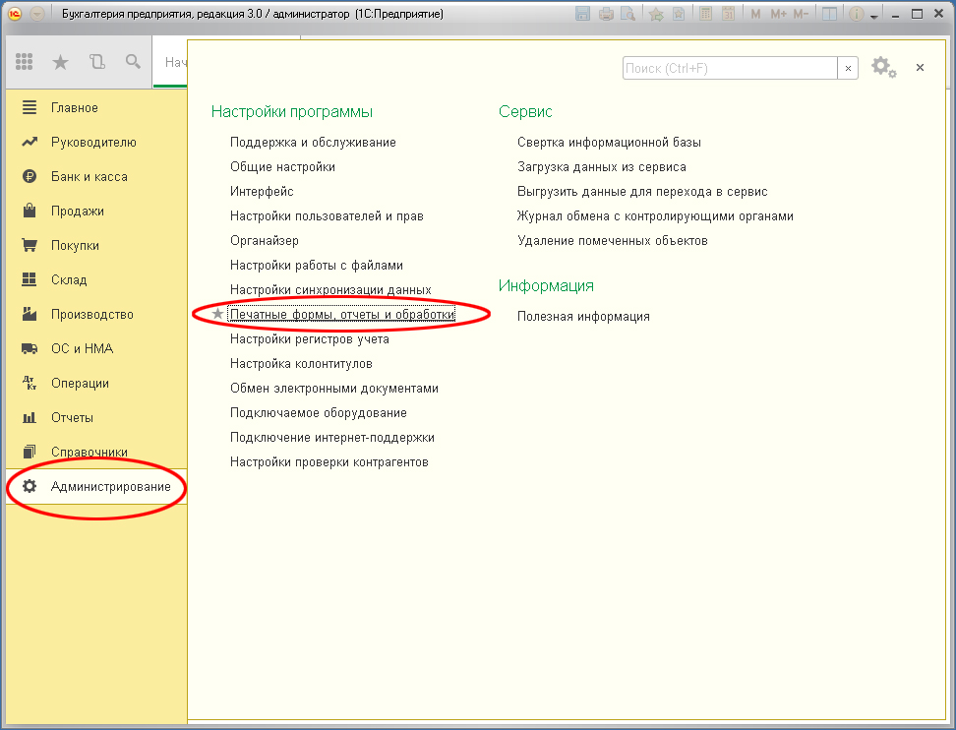The width and height of the screenshot is (956, 730).
Task: Expand dropdown arrow next to info icon
Action: click(x=873, y=16)
